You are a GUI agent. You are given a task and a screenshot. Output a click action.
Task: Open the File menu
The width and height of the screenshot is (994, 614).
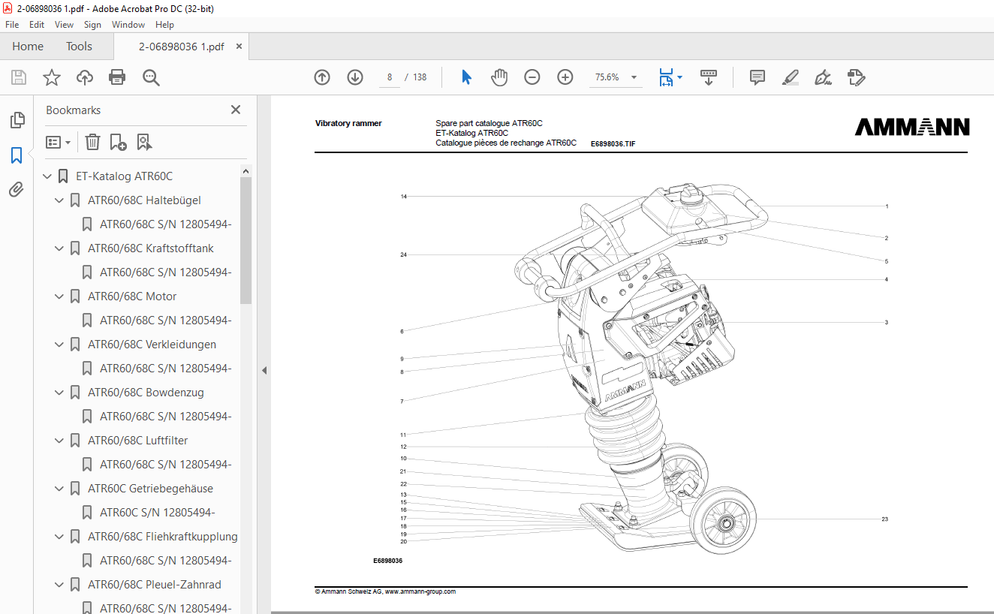click(12, 25)
